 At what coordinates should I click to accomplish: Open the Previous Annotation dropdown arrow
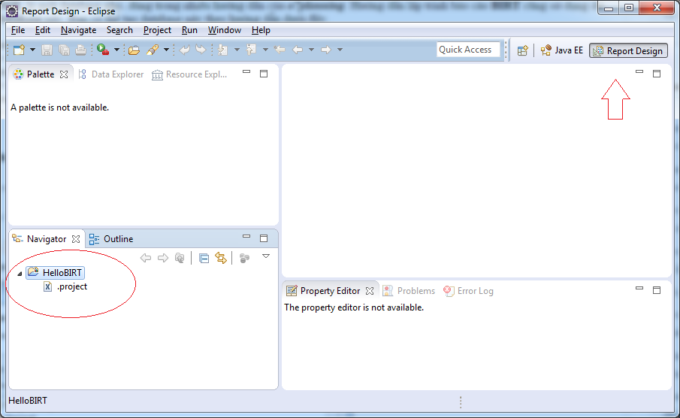point(265,50)
